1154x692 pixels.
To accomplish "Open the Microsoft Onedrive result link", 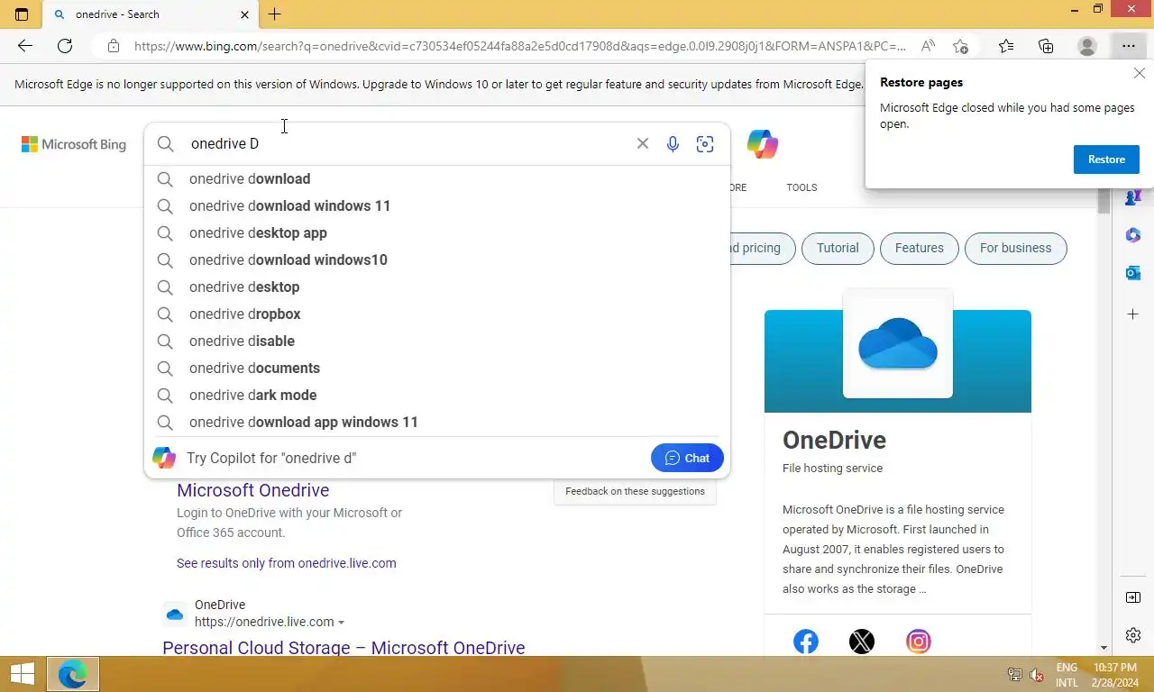I will pyautogui.click(x=252, y=490).
